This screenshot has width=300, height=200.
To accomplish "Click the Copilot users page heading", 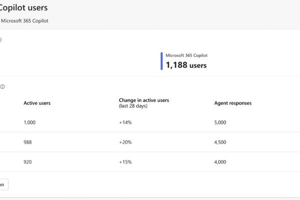I will [23, 7].
